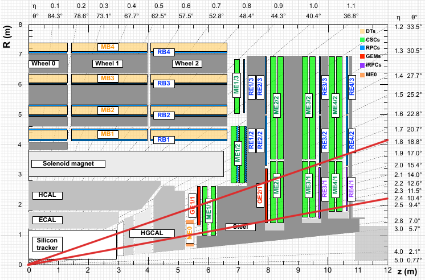This screenshot has height=280, width=425.
Task: Click the ME2/2 label
Action: pos(277,106)
